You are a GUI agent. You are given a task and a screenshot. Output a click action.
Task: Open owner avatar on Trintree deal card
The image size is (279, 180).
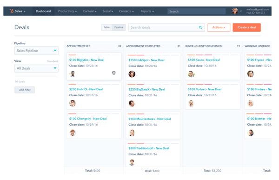pos(251,103)
